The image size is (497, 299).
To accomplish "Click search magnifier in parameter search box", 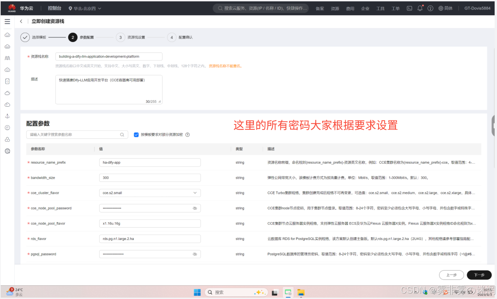I will coord(122,135).
